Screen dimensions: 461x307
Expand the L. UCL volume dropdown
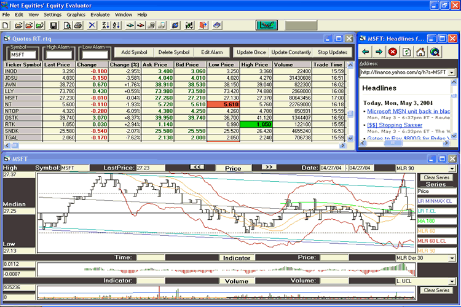tap(452, 281)
